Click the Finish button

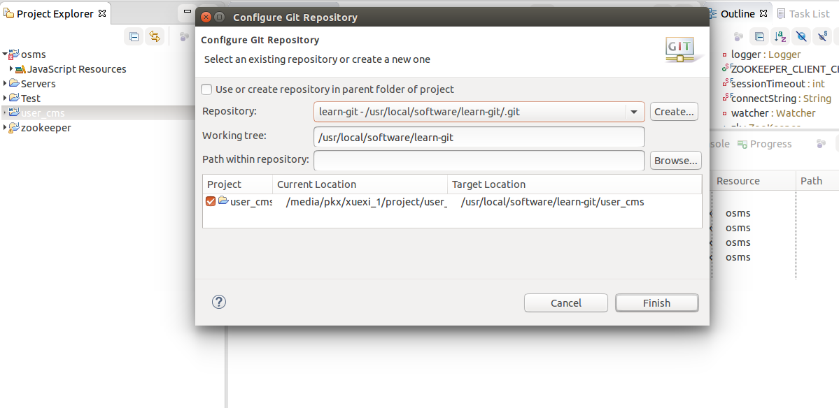656,303
